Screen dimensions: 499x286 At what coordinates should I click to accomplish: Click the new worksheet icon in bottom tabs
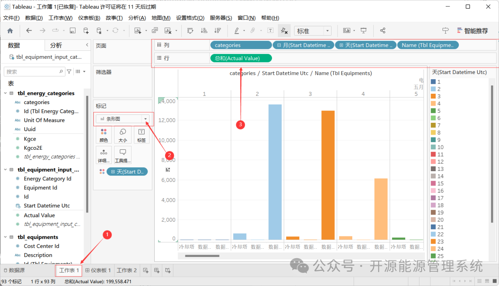click(146, 271)
